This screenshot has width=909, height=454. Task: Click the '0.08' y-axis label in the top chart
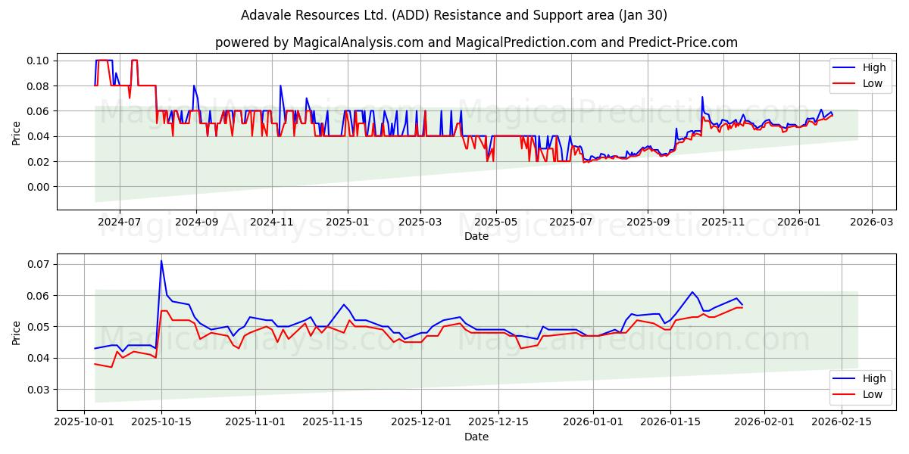tap(39, 86)
